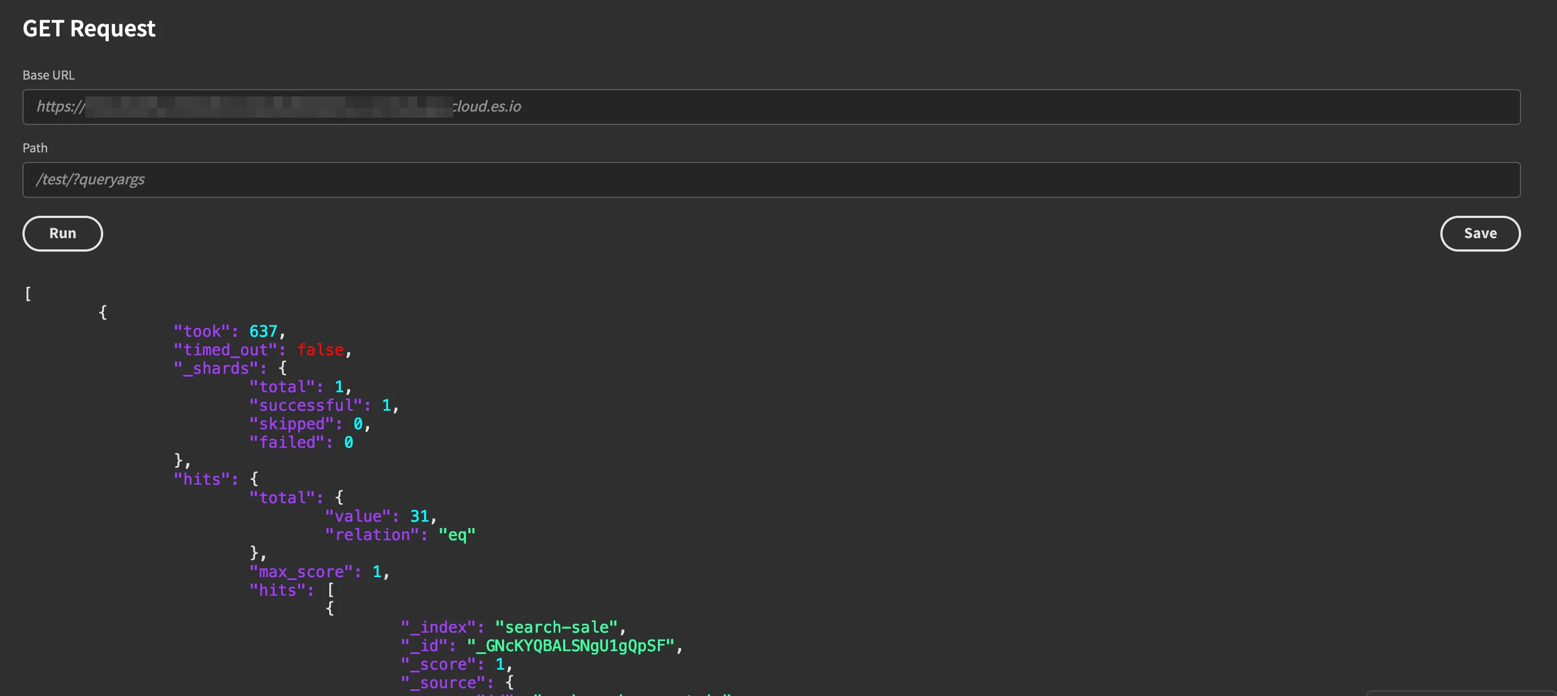Click the Path label

(x=35, y=148)
